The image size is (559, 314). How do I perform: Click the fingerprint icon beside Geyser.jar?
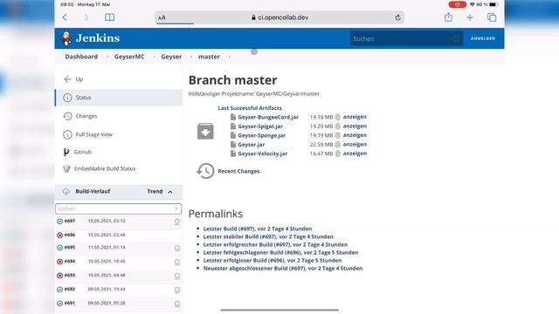tap(338, 145)
